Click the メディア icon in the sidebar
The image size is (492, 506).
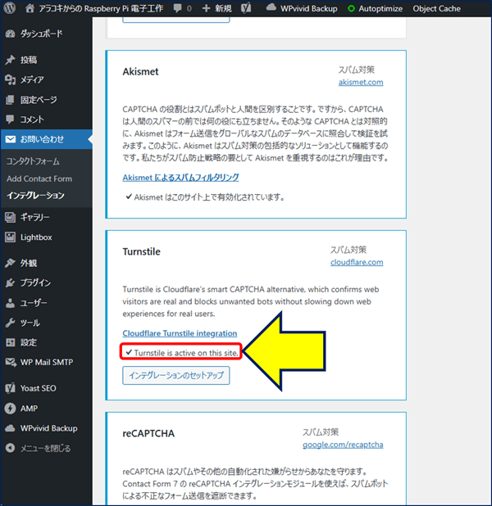(x=10, y=79)
